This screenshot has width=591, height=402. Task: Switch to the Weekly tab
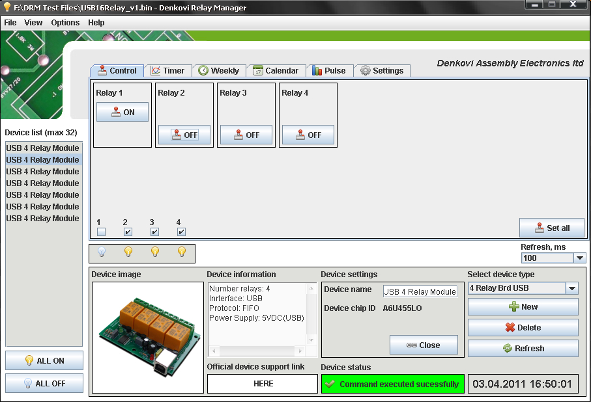point(219,71)
